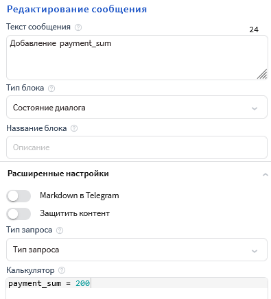Screen dimensions: 271x299
Task: Click help icon beside Тип блока label
Action: (x=51, y=88)
